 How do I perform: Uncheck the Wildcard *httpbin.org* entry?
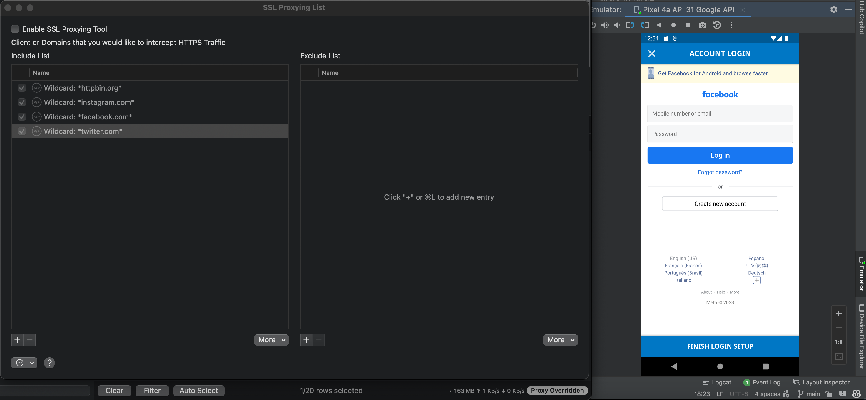(21, 88)
